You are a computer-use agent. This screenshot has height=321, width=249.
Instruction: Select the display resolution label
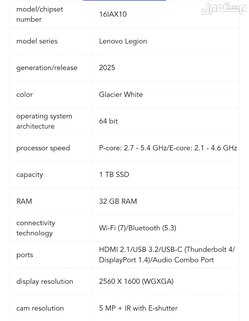pyautogui.click(x=45, y=281)
